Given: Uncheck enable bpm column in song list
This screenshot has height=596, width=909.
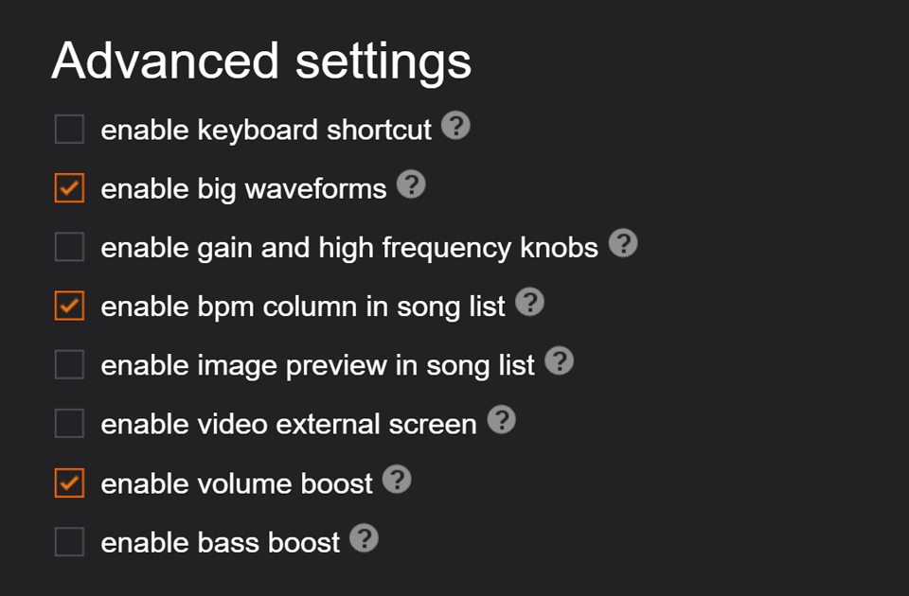Looking at the screenshot, I should tap(68, 306).
